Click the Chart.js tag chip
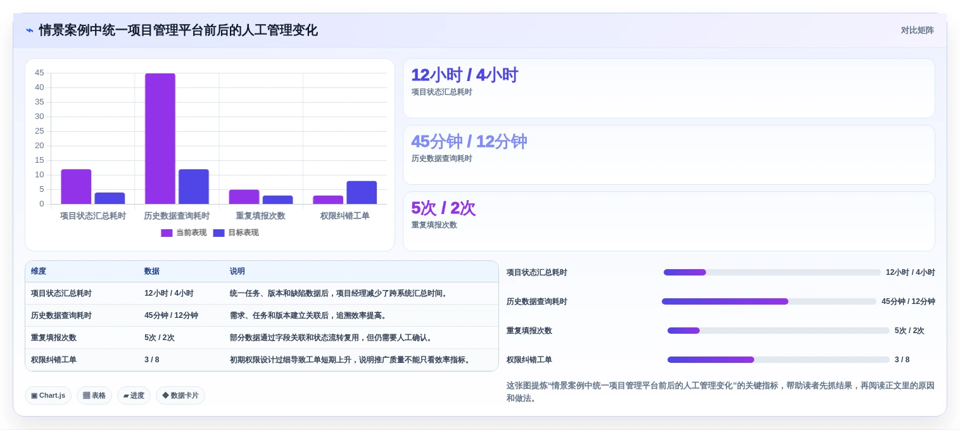The width and height of the screenshot is (960, 430). (x=48, y=395)
